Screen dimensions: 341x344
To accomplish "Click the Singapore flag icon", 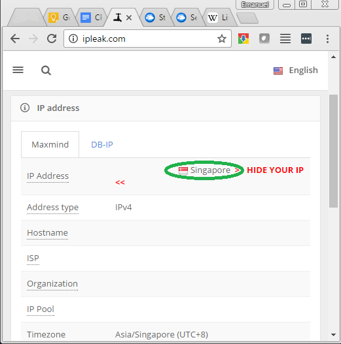I will pyautogui.click(x=183, y=170).
